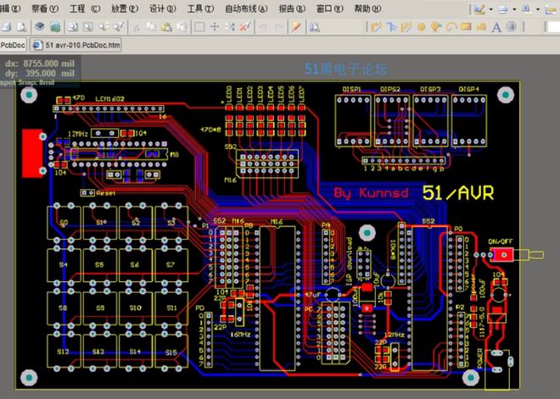Choose the Select Inside Area rectangle tool

[x=199, y=27]
